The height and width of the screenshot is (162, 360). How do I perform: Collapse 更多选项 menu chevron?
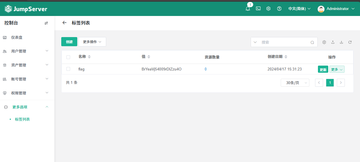click(47, 107)
